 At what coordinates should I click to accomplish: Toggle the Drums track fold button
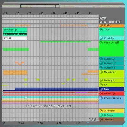point(101,94)
